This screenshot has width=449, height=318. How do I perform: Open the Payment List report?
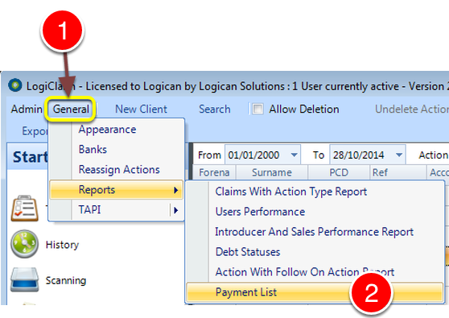tap(315, 292)
